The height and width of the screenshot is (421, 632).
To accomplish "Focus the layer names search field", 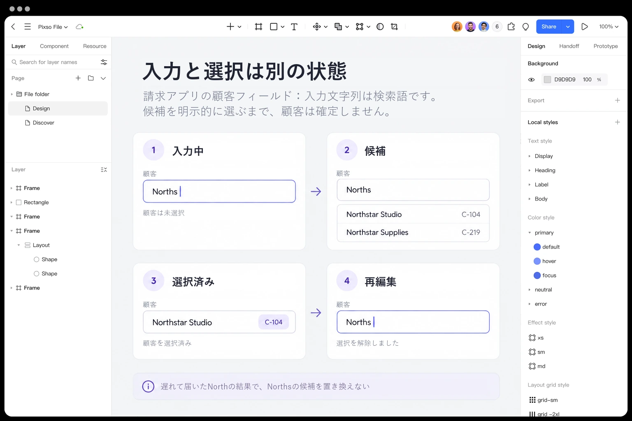I will [x=55, y=62].
